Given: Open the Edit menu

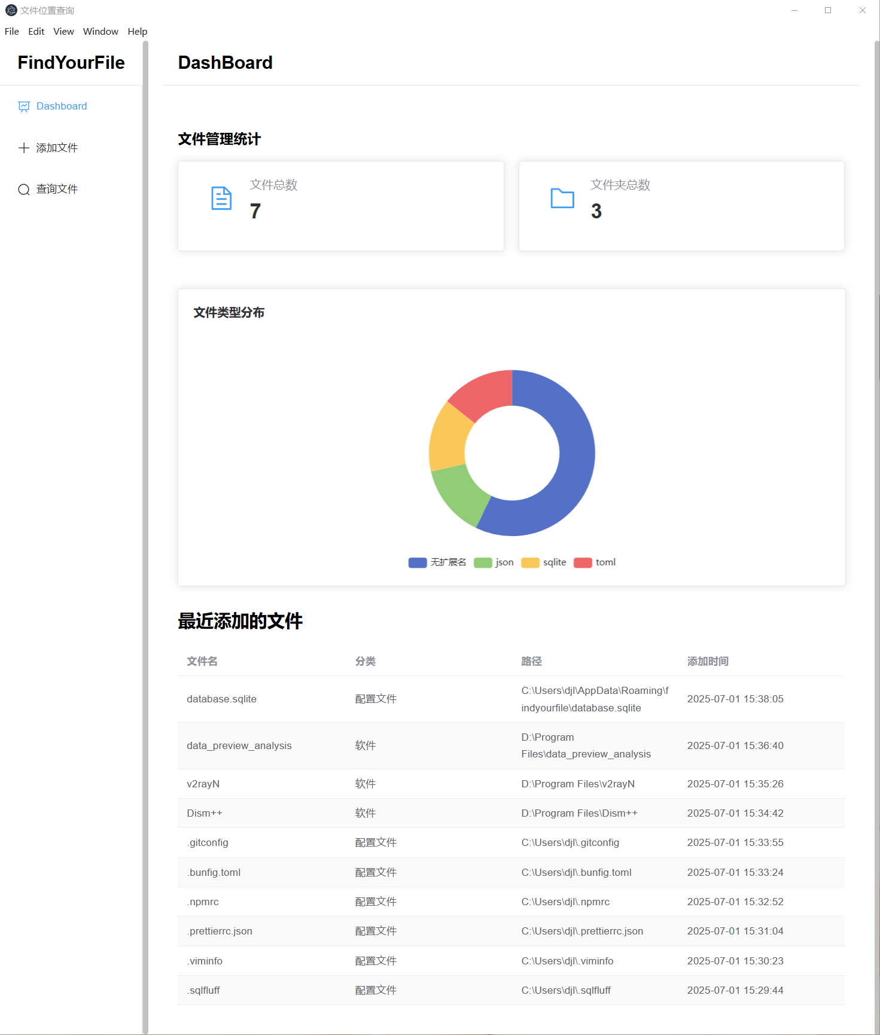Looking at the screenshot, I should (x=36, y=31).
